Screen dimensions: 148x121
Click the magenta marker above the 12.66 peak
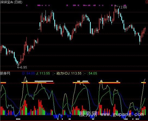point(115,5)
